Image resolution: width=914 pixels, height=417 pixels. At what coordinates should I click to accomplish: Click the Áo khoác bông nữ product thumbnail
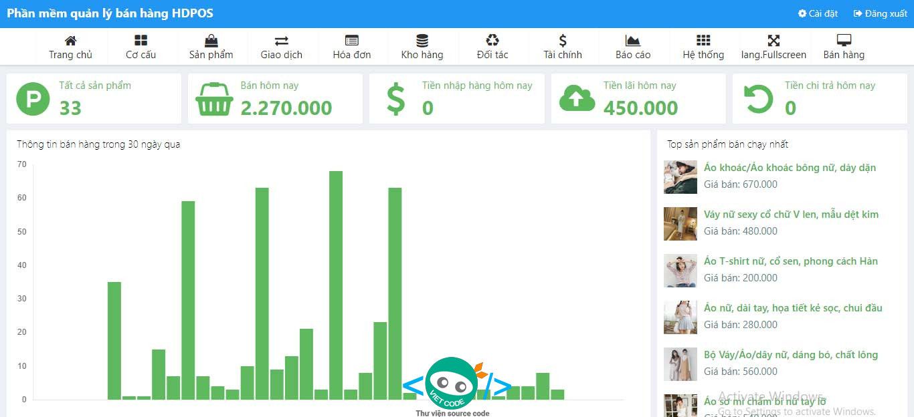click(x=680, y=177)
